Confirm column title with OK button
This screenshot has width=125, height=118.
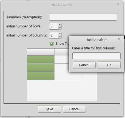pyautogui.click(x=109, y=65)
